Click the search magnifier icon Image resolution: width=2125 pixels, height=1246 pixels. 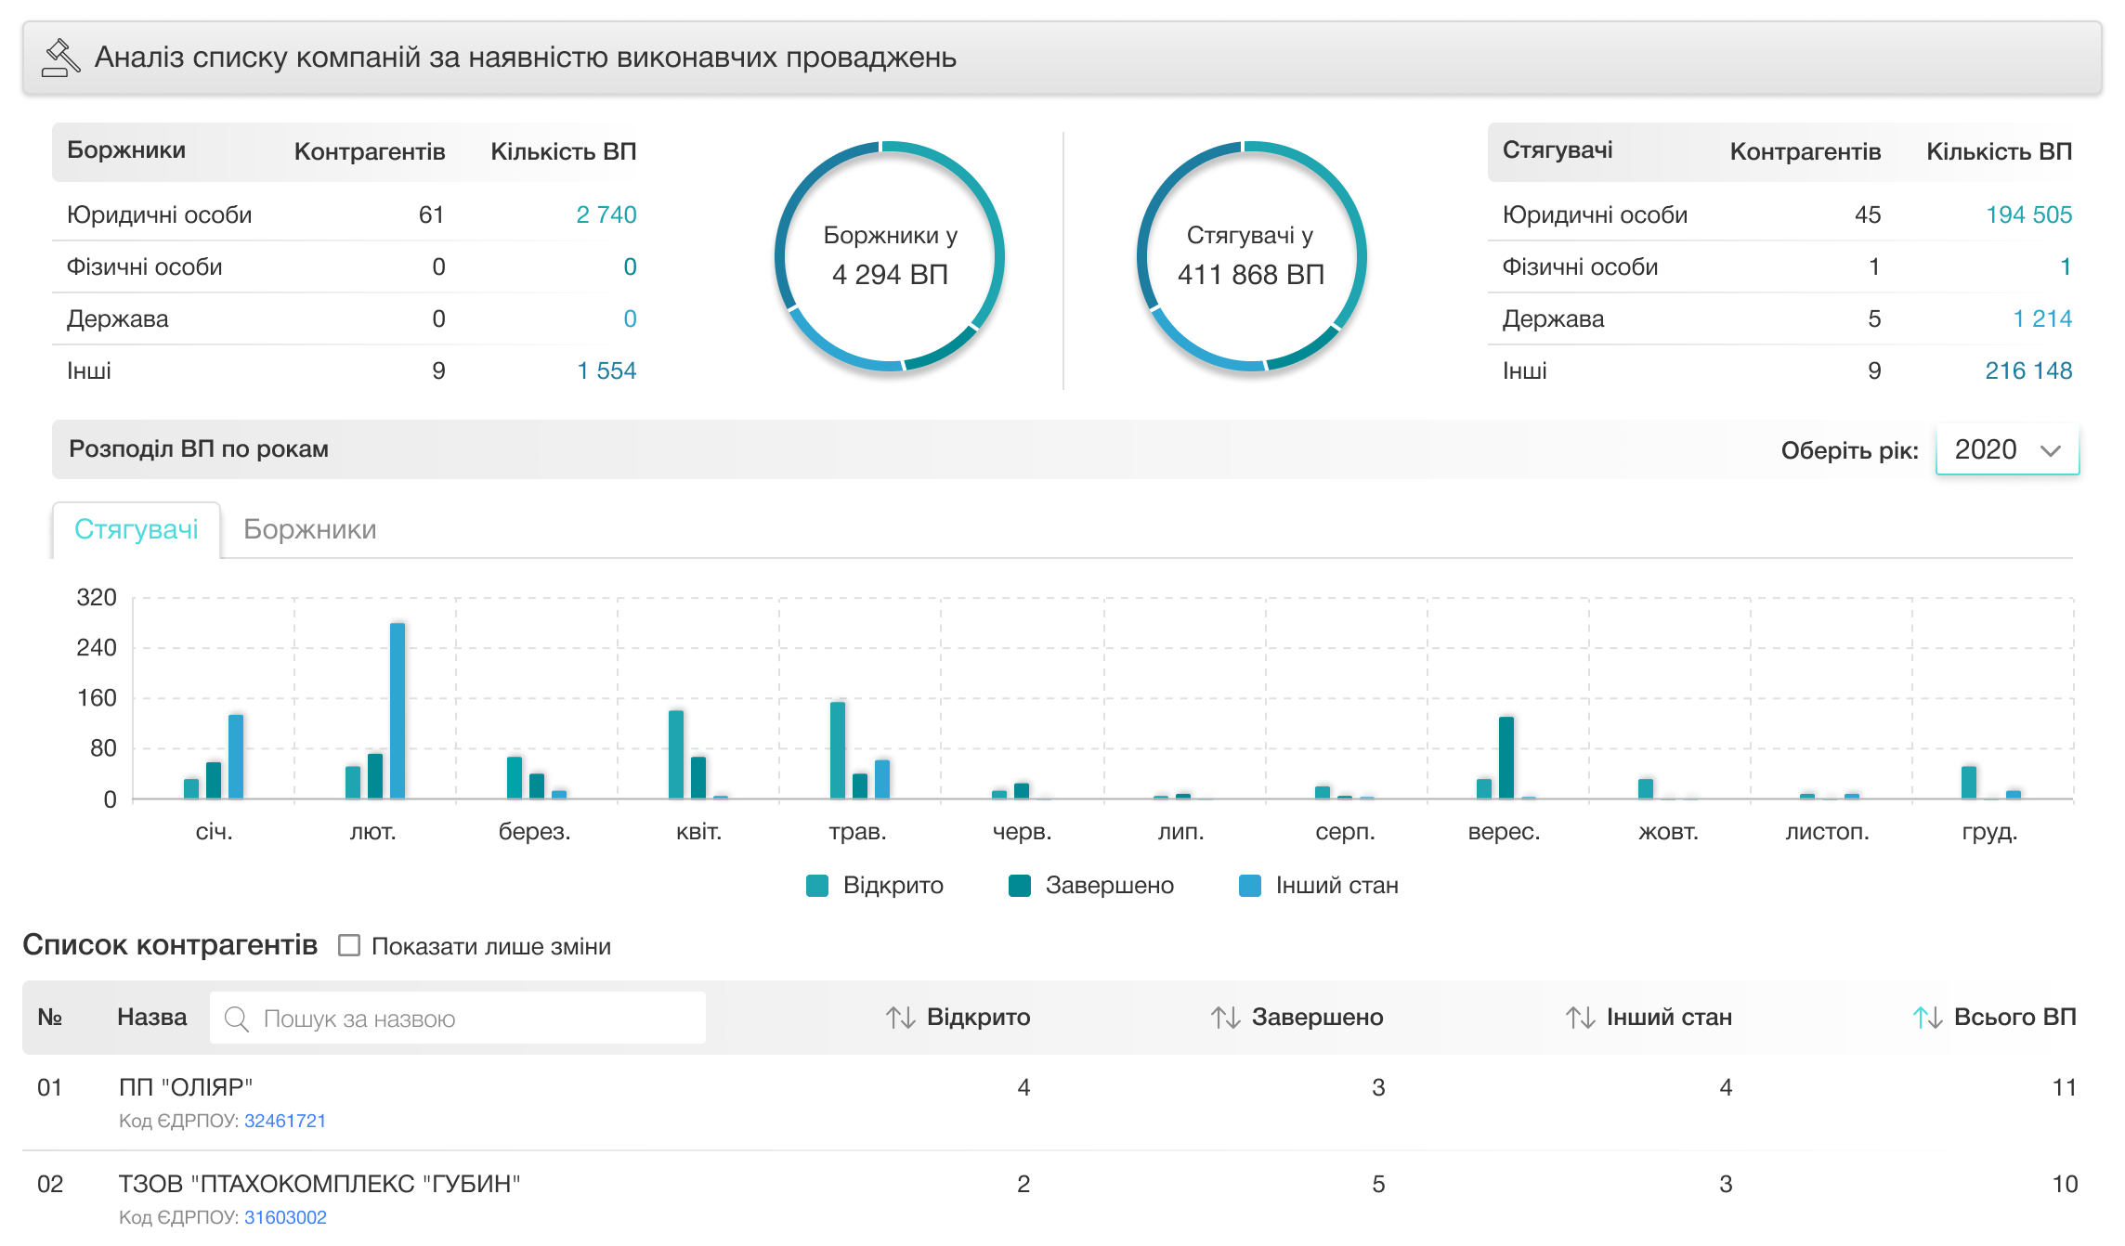[237, 1019]
